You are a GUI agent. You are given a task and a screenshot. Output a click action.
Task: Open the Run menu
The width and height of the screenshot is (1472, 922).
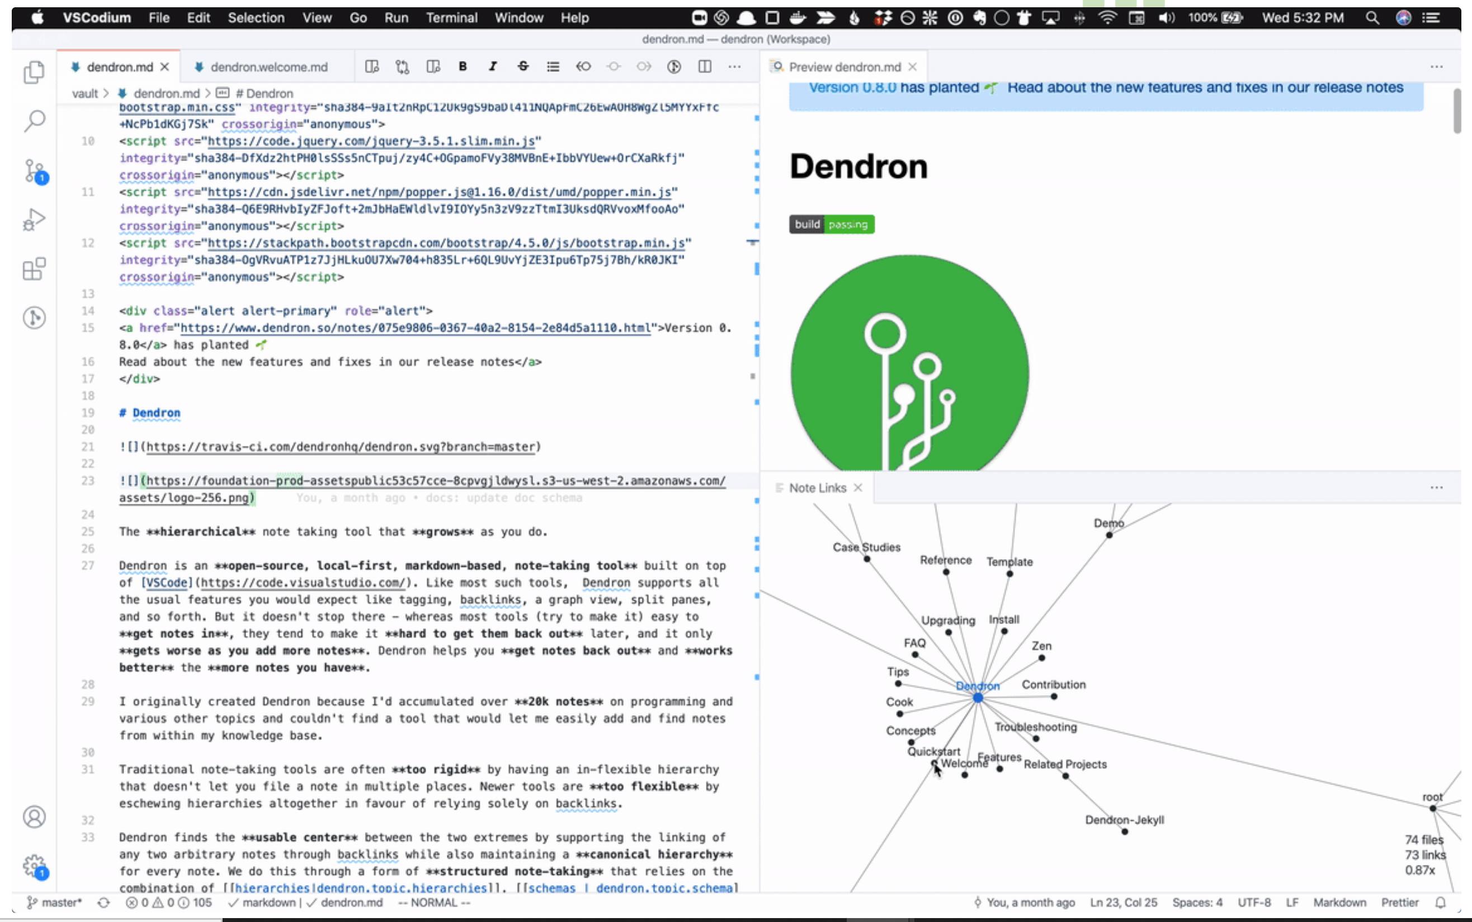tap(397, 18)
